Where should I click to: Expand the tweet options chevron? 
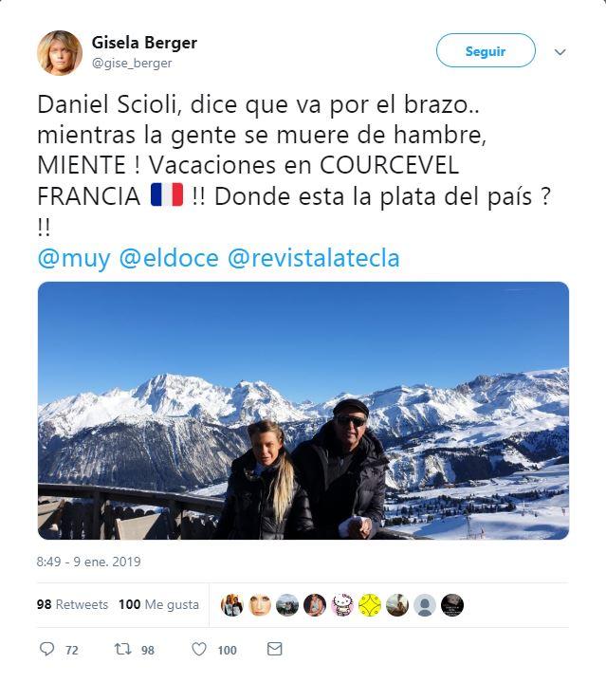coord(560,52)
